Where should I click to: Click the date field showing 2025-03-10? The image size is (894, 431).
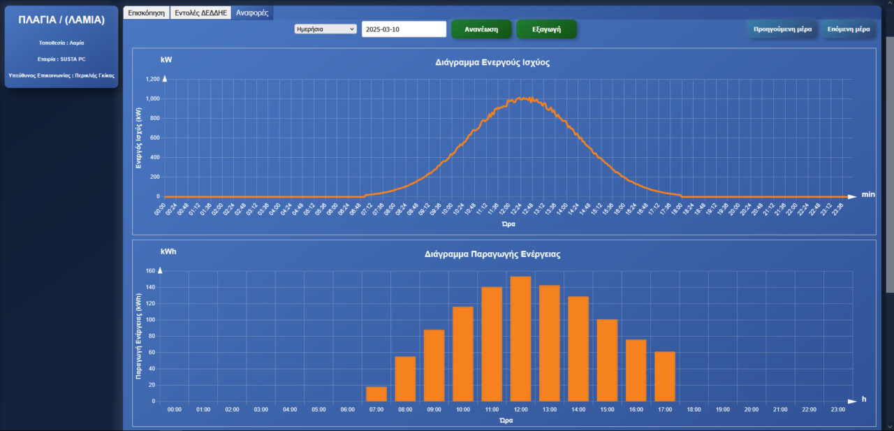404,29
